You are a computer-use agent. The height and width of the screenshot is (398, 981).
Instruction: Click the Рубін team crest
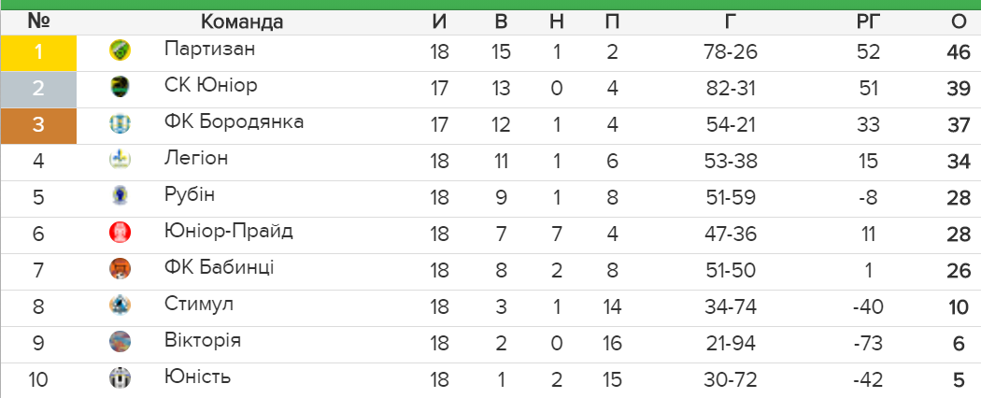120,196
